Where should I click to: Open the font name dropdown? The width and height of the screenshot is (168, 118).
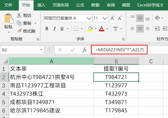point(89,18)
